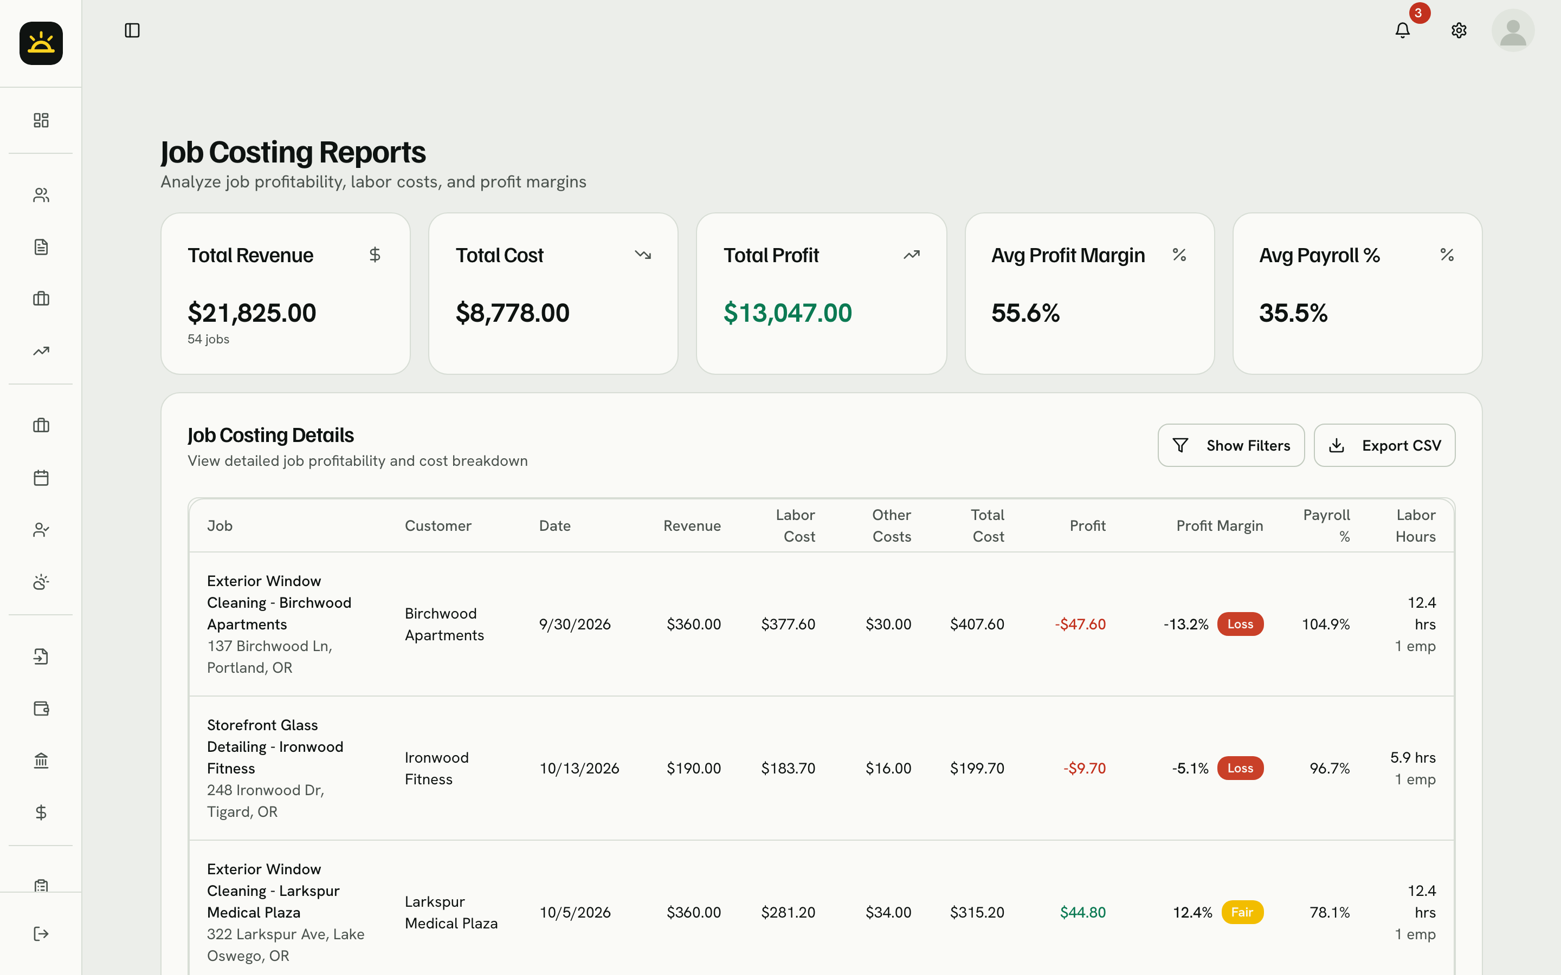The image size is (1561, 975).
Task: Open the Storefront Glass Detailing - Ironwood Fitness job
Action: point(275,747)
